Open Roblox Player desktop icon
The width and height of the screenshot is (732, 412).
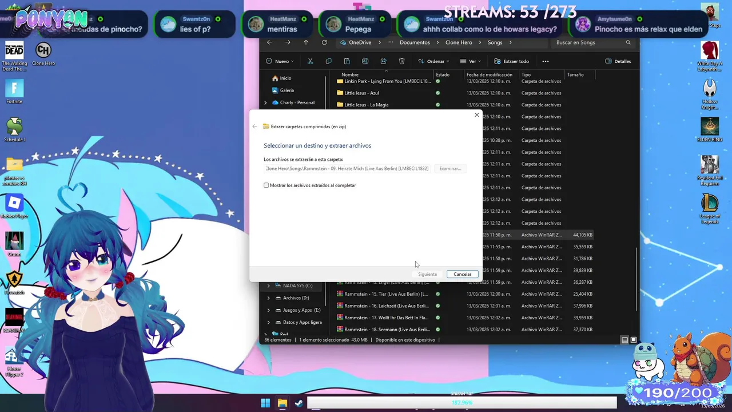[14, 207]
